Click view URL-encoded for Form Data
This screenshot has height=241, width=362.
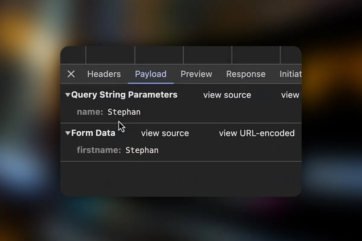[257, 133]
